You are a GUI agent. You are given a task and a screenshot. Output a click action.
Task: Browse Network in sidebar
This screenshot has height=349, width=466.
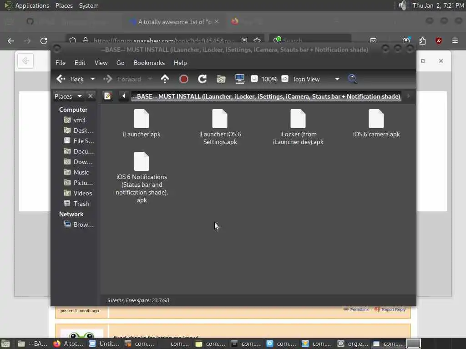click(x=79, y=224)
